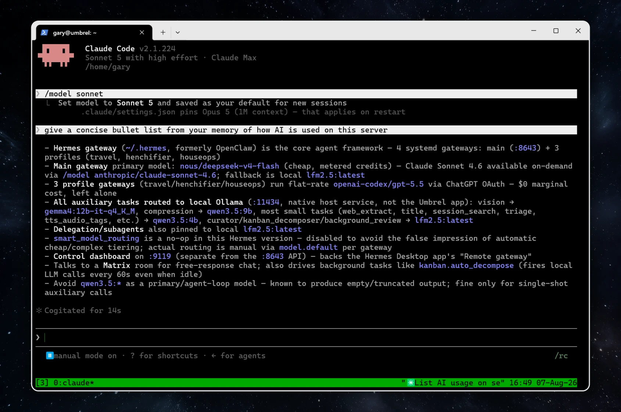The image size is (621, 412).
Task: Click the 07-Aug-26 date in tmux bar
Action: tap(557, 383)
